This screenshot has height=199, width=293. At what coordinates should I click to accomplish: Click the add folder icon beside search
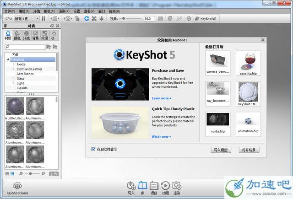49,47
